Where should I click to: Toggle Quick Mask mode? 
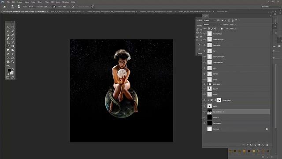[8, 78]
